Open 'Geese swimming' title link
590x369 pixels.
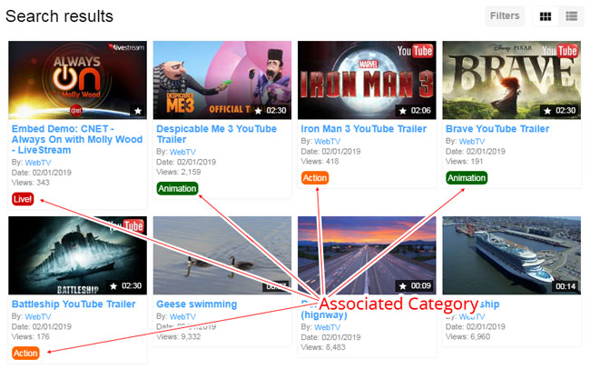coord(196,304)
